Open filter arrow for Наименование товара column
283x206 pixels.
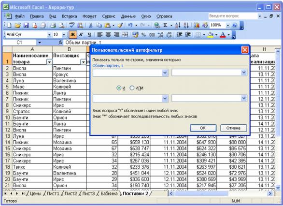(49, 62)
